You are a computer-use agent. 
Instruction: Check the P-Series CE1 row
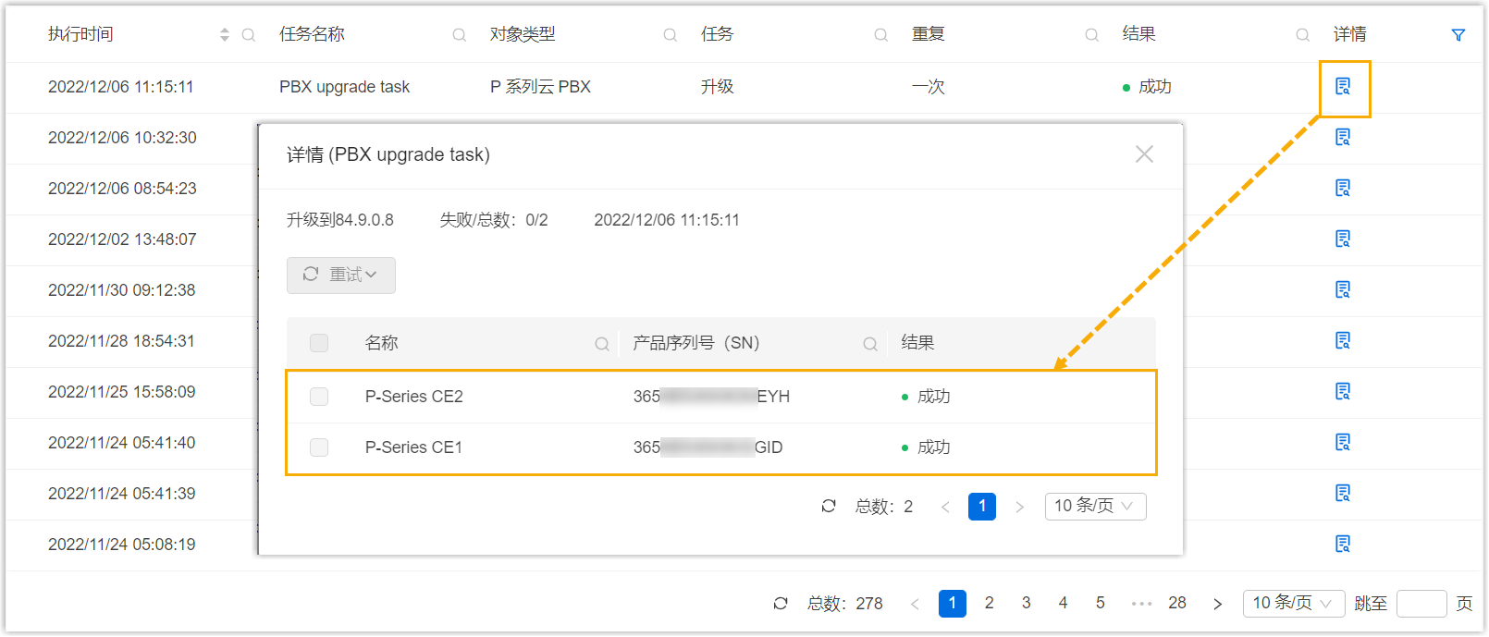click(319, 447)
